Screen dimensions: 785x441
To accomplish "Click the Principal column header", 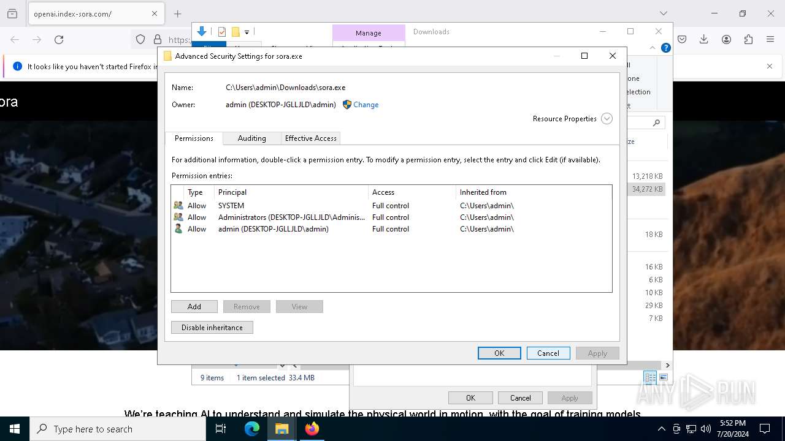I will tap(291, 192).
